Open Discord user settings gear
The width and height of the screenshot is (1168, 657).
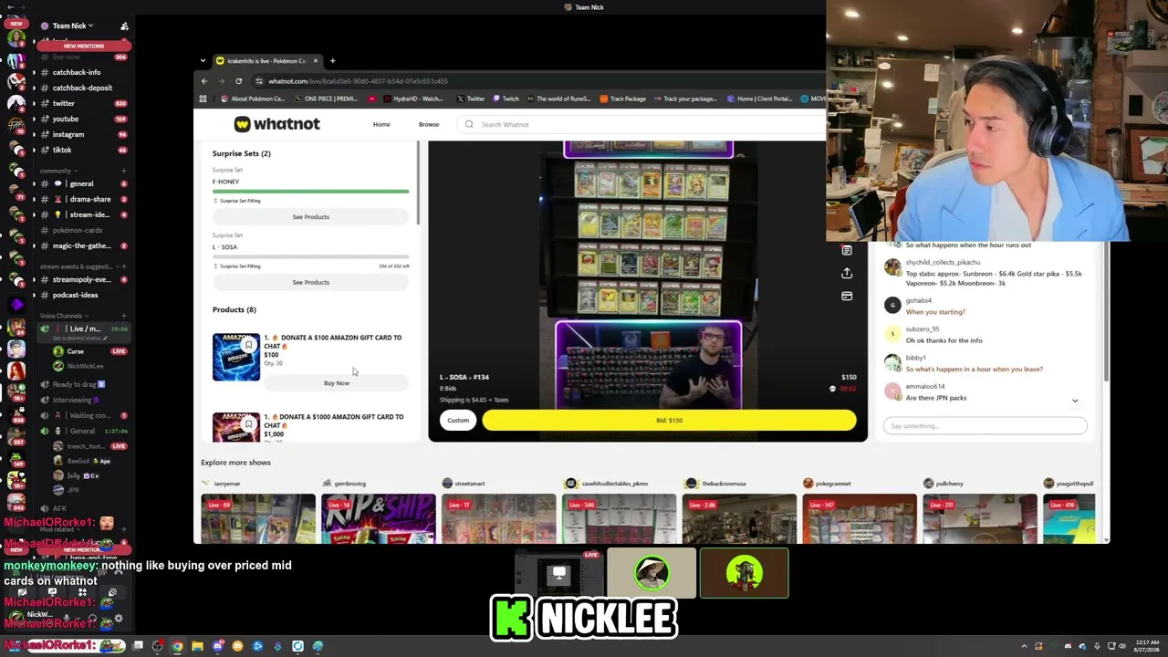[119, 618]
